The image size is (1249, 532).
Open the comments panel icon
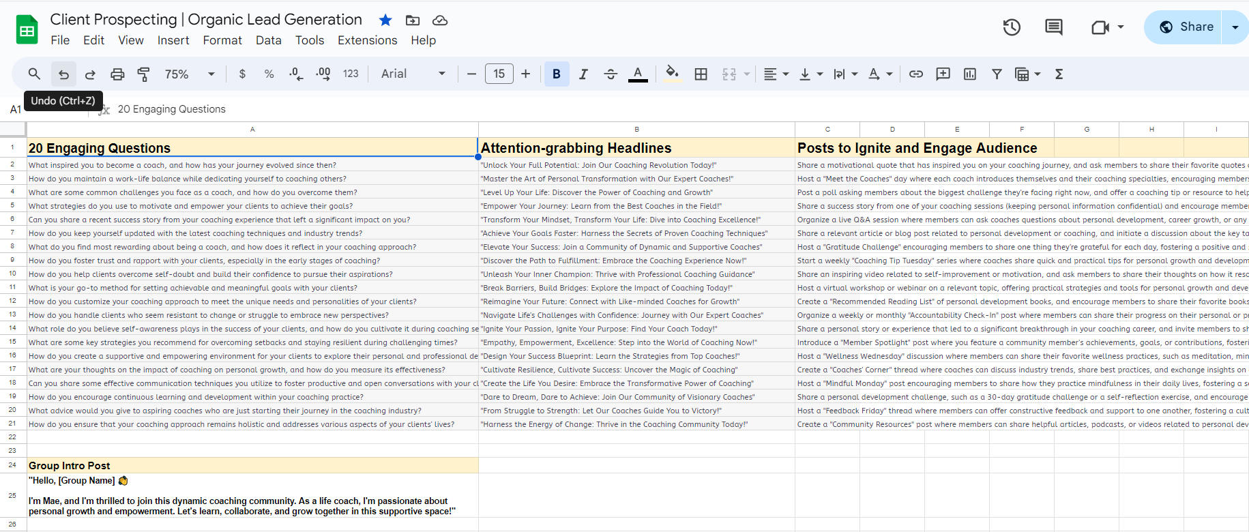click(1054, 27)
